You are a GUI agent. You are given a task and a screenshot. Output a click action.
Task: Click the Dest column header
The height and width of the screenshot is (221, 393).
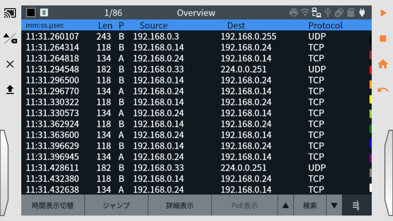pos(236,25)
